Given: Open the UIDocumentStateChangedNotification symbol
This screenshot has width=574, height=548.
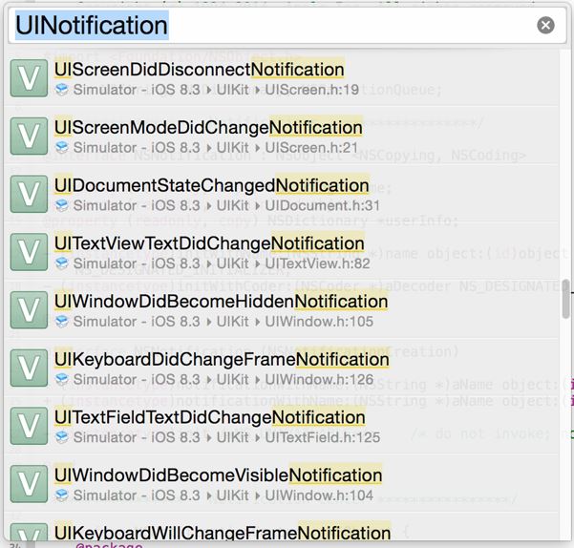Looking at the screenshot, I should 211,186.
